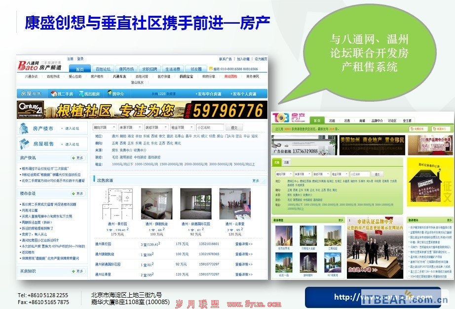Click the 小区名称 input in Bato search
Viewport: 455px width, 309px height.
pyautogui.click(x=210, y=127)
